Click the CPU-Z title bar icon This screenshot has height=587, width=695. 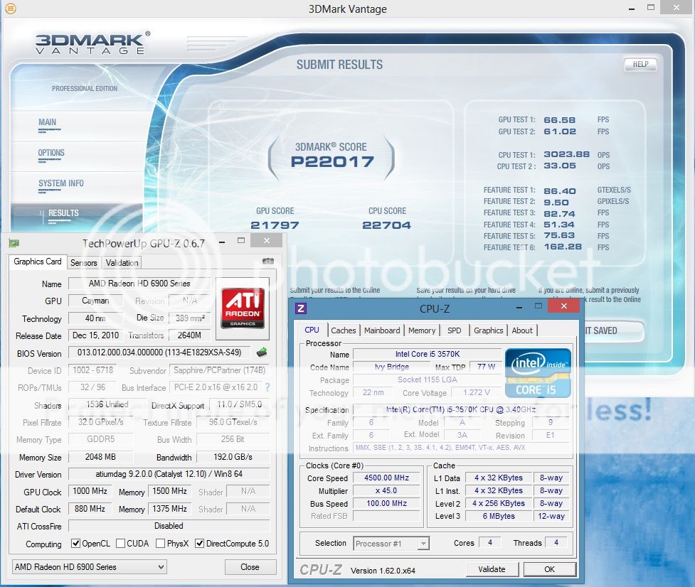[301, 308]
